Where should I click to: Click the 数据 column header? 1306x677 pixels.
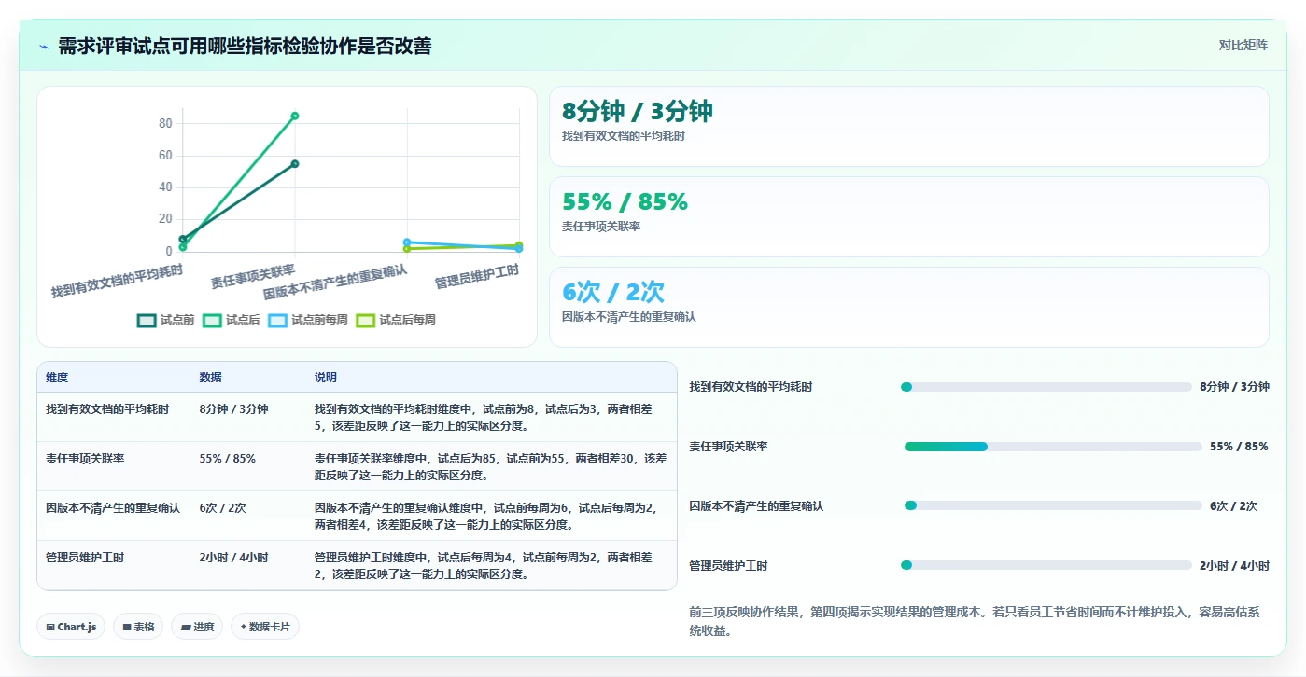click(210, 378)
